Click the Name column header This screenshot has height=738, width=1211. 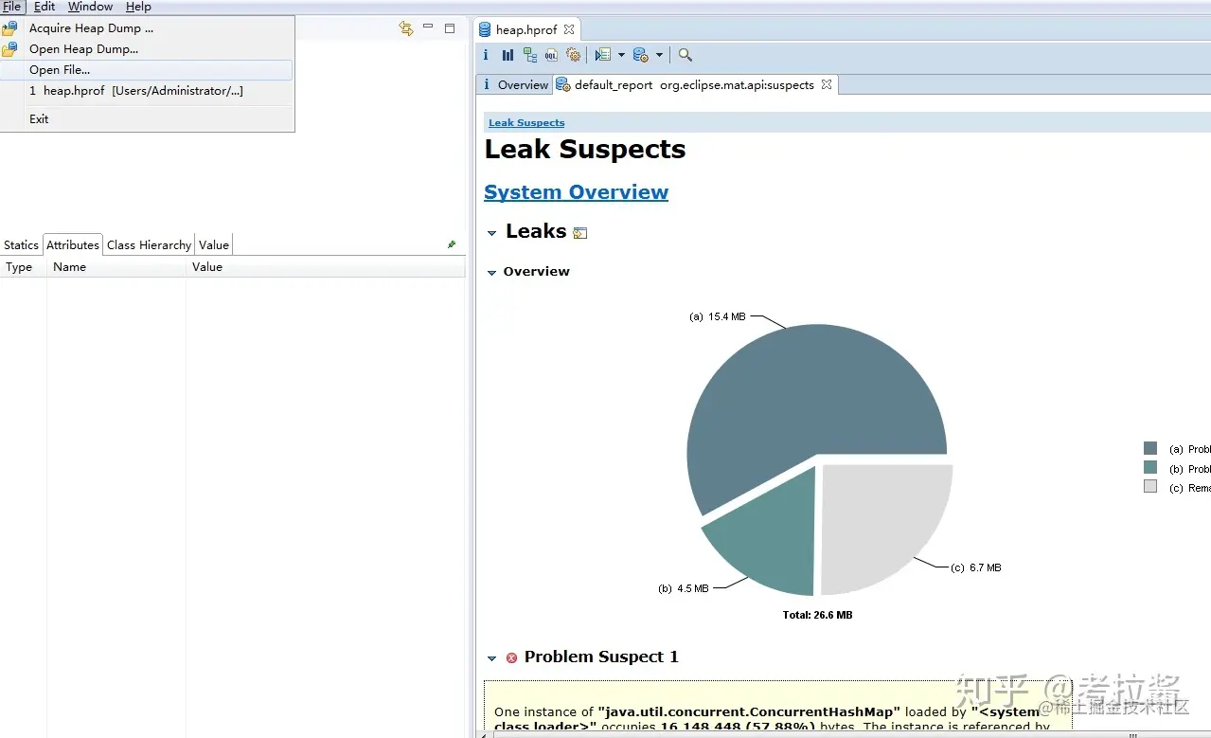[x=116, y=267]
